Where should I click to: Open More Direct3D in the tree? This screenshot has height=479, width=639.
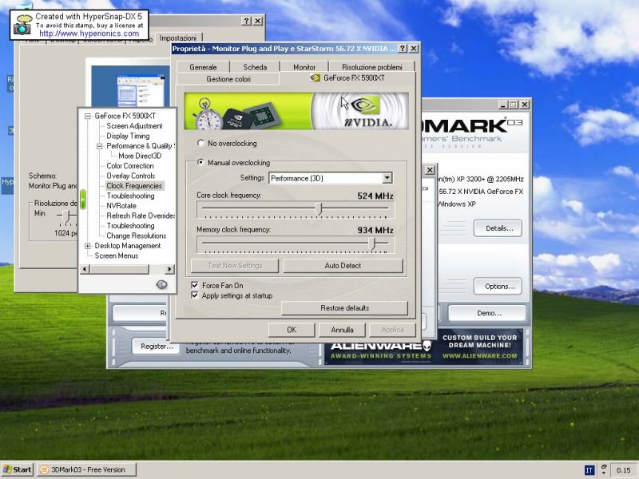click(140, 156)
